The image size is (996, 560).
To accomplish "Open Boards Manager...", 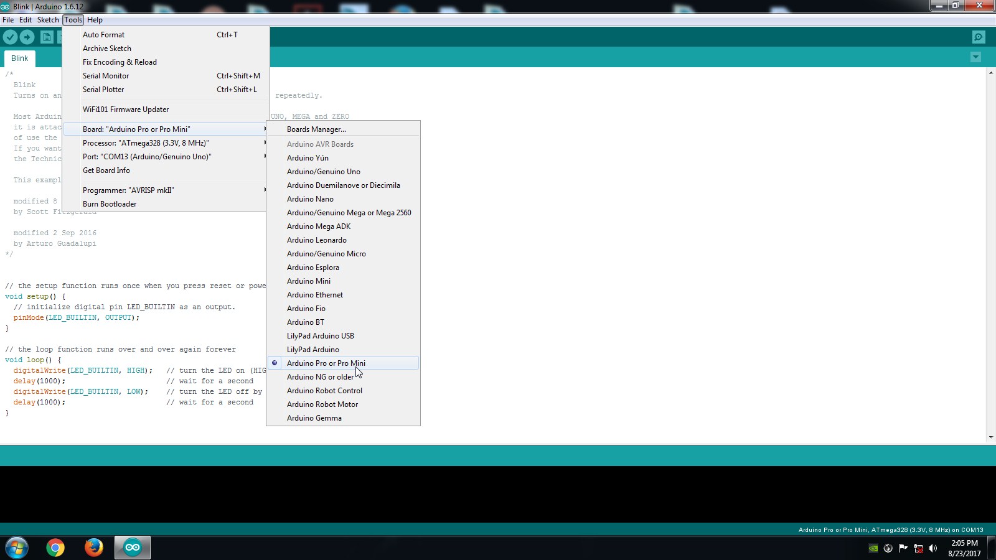I will 343,129.
